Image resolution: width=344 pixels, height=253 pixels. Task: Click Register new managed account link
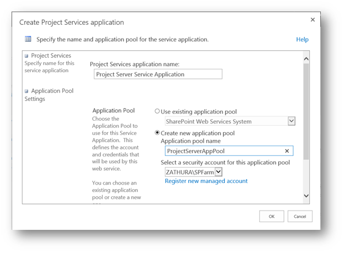(x=206, y=181)
